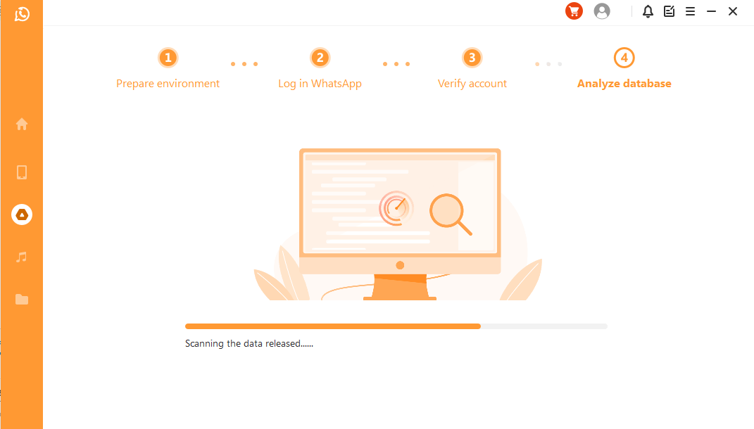Select step 3 circle indicator
The width and height of the screenshot is (754, 429).
[x=472, y=58]
